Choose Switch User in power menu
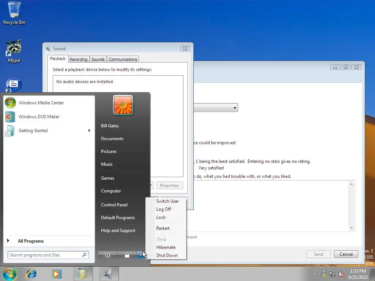 point(167,201)
